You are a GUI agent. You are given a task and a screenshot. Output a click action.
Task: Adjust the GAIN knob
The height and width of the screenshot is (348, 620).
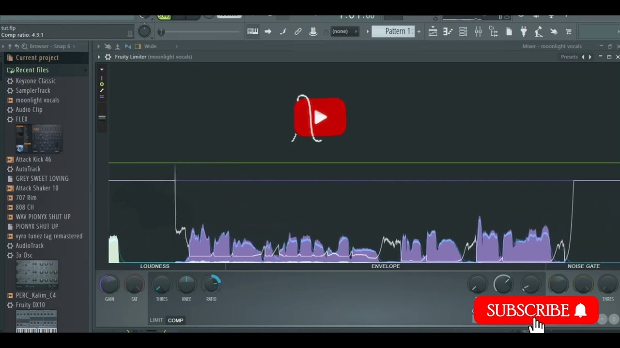point(109,284)
